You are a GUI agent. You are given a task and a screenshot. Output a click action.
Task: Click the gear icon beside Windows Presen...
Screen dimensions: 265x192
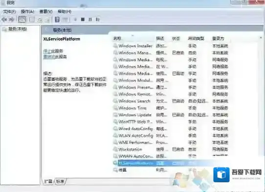115,87
